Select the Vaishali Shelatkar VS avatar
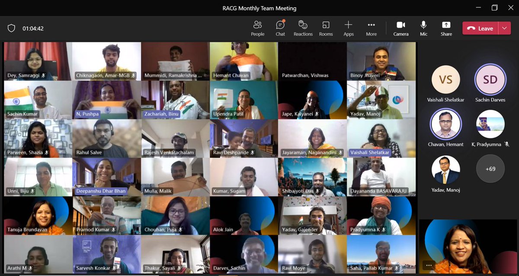 pos(445,79)
